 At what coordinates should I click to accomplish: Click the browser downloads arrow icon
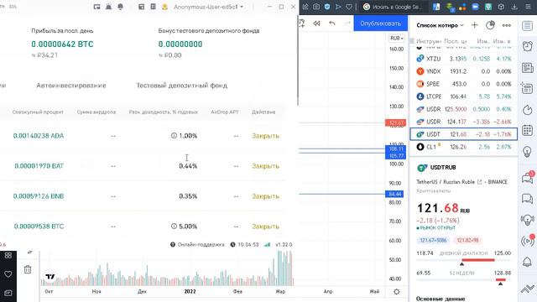(514, 7)
